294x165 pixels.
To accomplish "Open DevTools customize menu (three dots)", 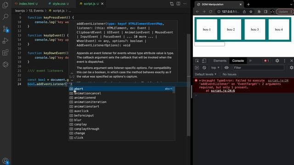I will (284, 60).
